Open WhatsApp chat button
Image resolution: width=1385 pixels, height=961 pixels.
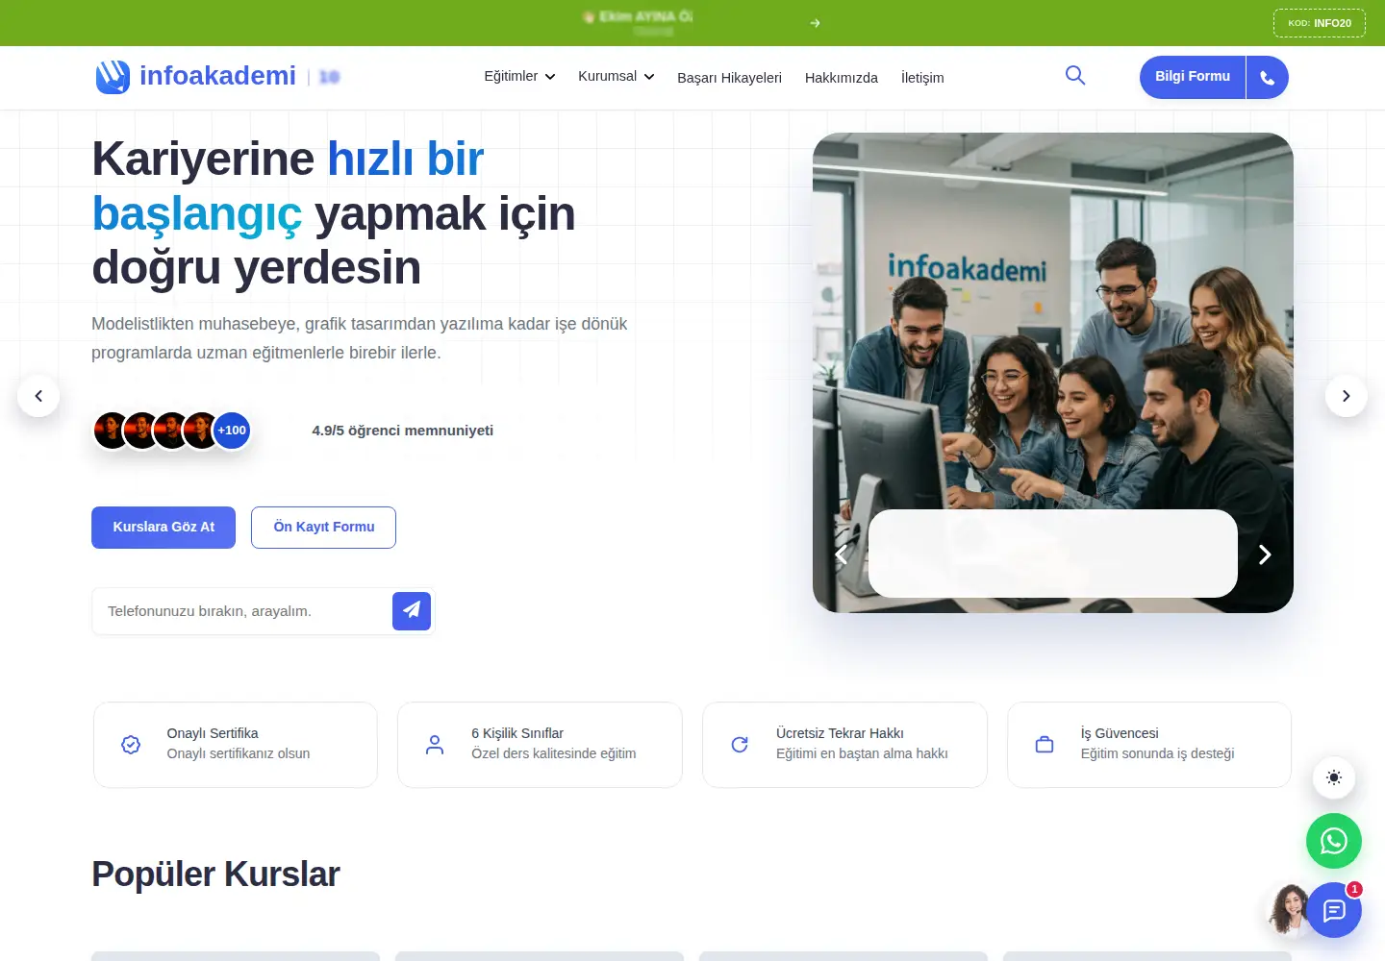[1334, 842]
